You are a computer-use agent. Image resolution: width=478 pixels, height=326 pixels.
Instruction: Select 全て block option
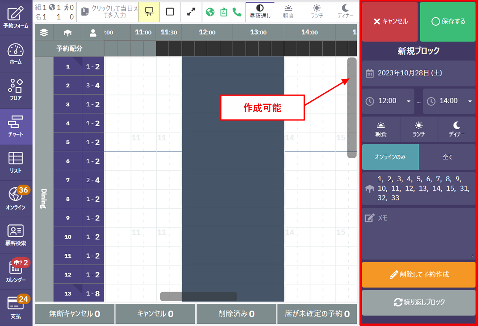(x=447, y=157)
